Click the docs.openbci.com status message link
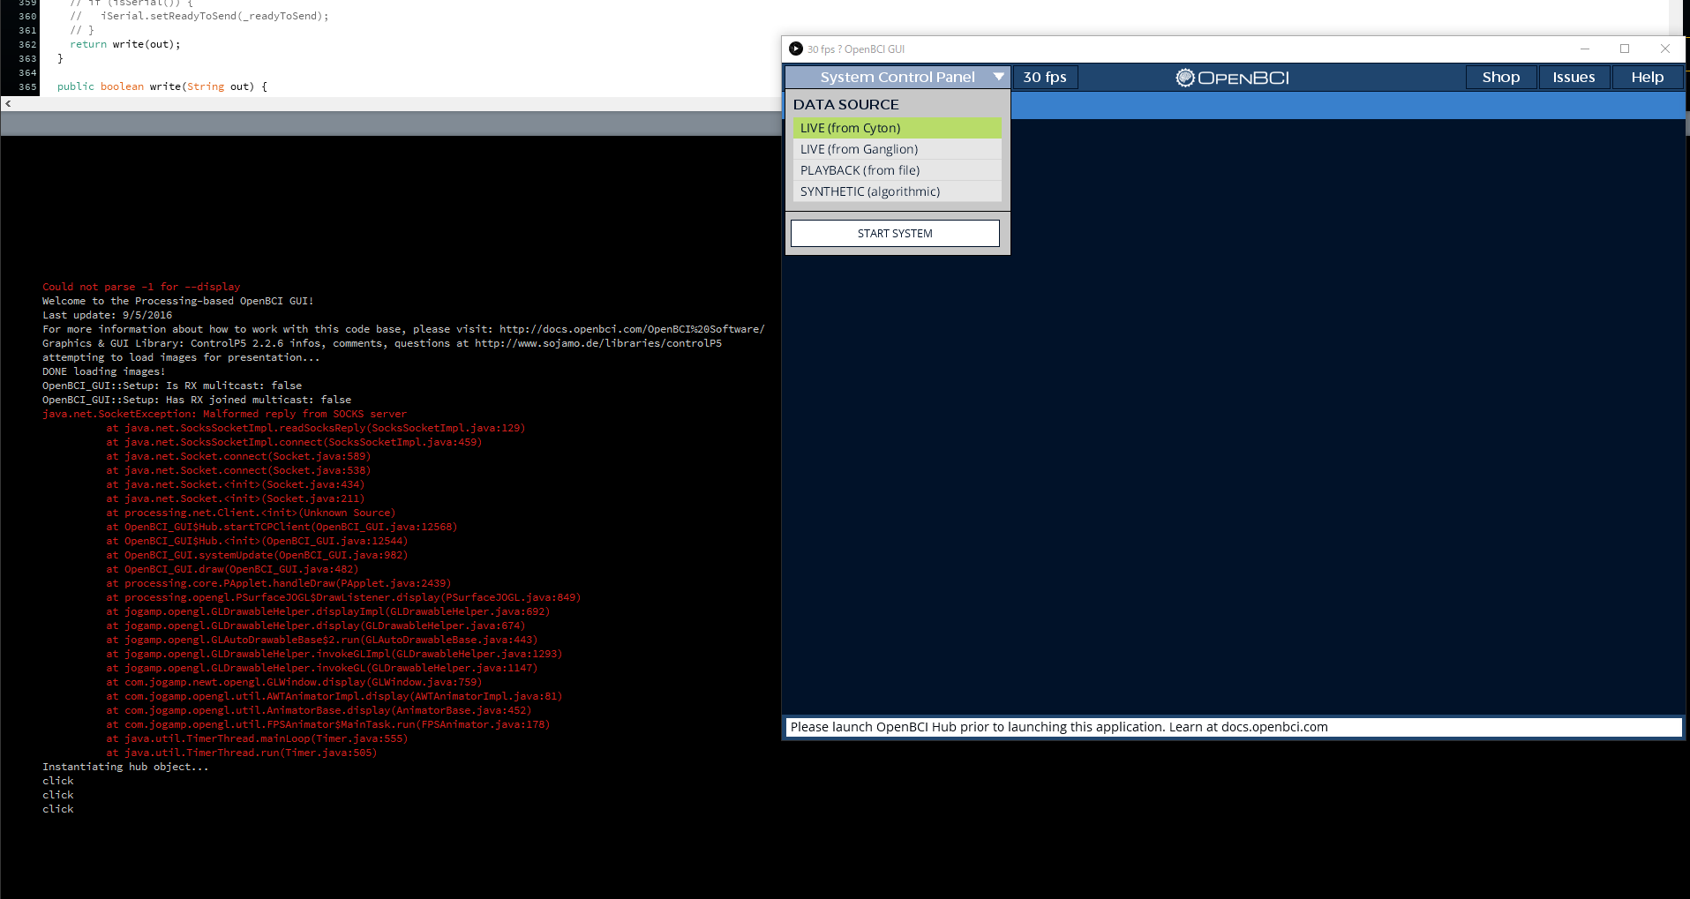Screen dimensions: 1690x899 (x=1273, y=726)
